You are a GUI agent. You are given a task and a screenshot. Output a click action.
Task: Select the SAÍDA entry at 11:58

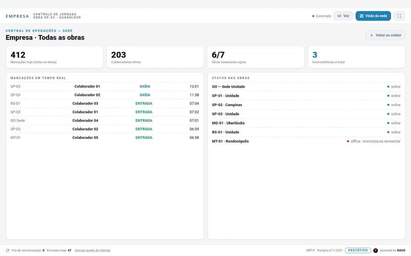(x=145, y=95)
